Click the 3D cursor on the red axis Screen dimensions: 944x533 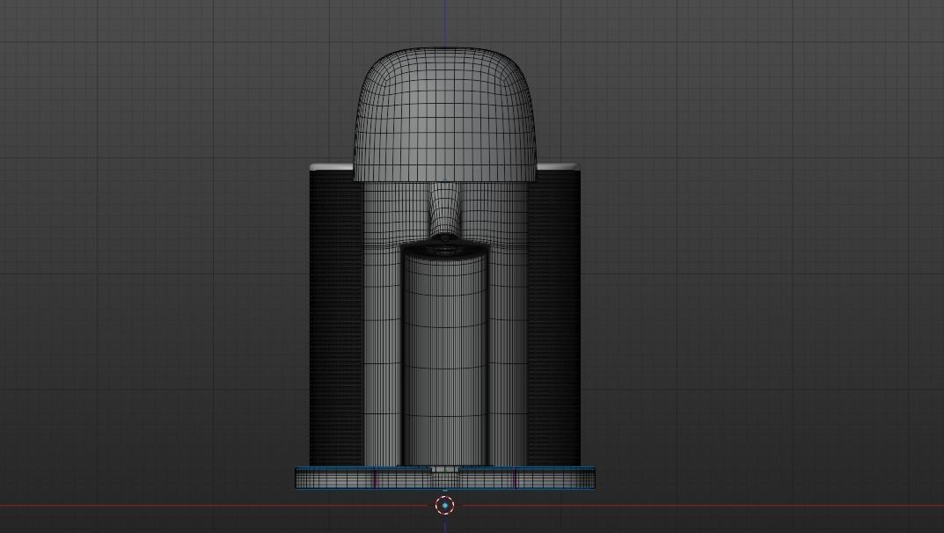[445, 506]
